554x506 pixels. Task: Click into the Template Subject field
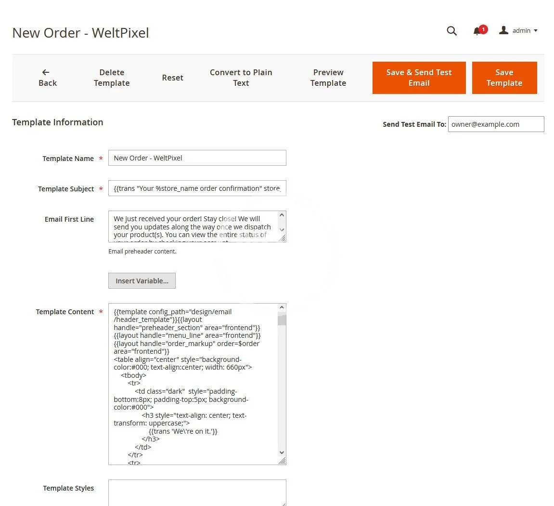(197, 188)
